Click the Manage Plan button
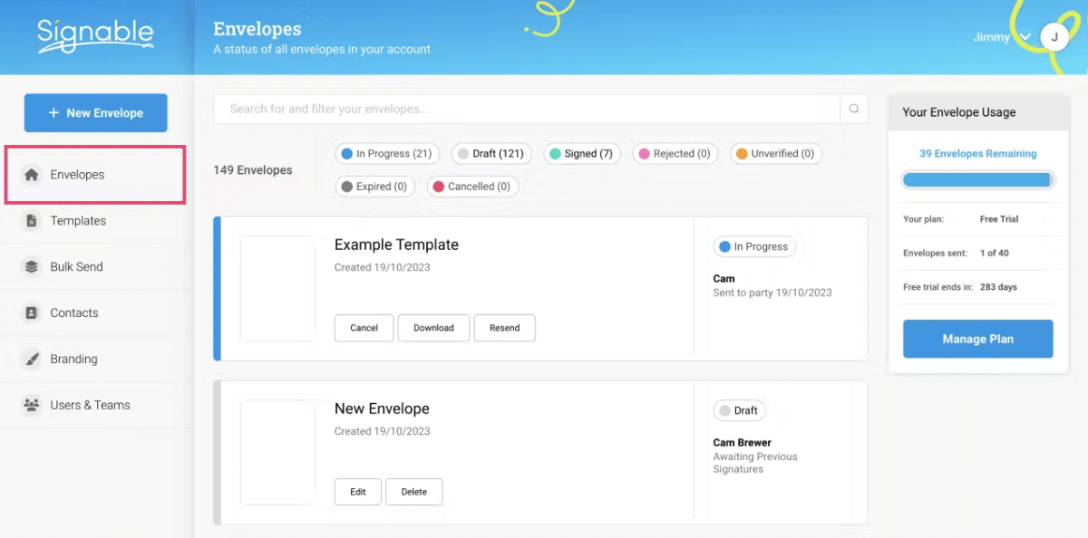1088x538 pixels. (x=977, y=338)
